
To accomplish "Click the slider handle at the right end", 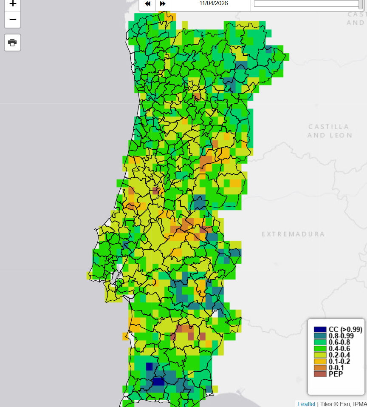I will coord(361,4).
